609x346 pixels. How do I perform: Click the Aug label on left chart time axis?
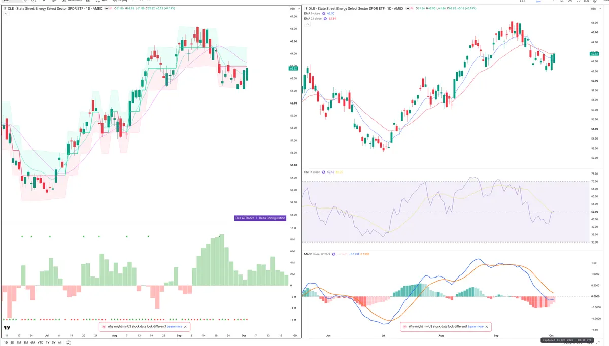pyautogui.click(x=115, y=336)
